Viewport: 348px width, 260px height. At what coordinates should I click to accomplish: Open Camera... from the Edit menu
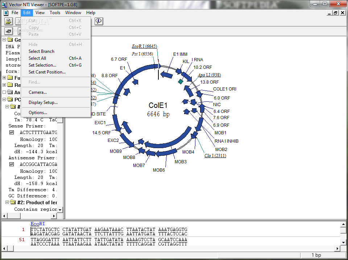tap(56, 92)
